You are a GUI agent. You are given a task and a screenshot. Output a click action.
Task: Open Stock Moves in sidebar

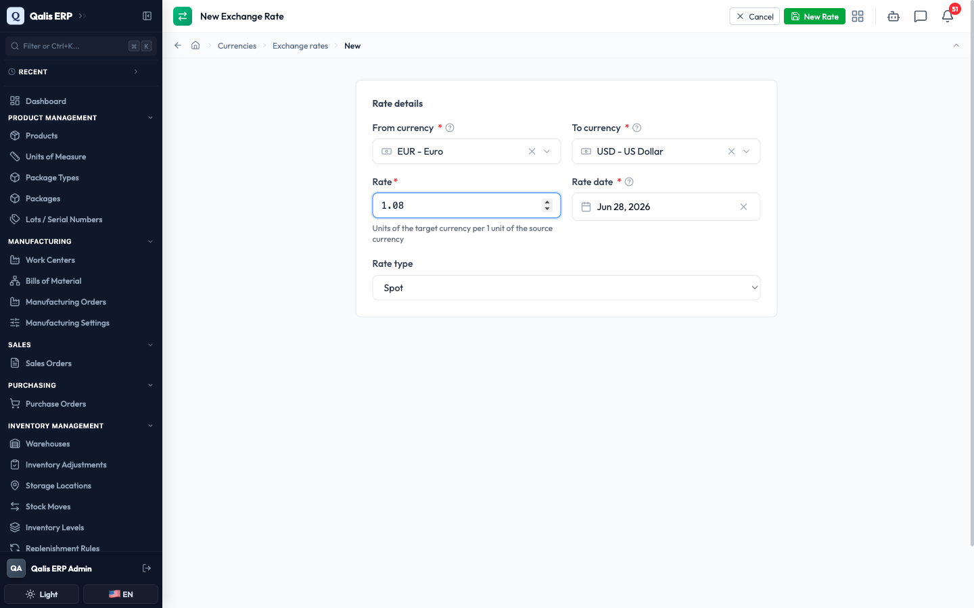pyautogui.click(x=81, y=507)
